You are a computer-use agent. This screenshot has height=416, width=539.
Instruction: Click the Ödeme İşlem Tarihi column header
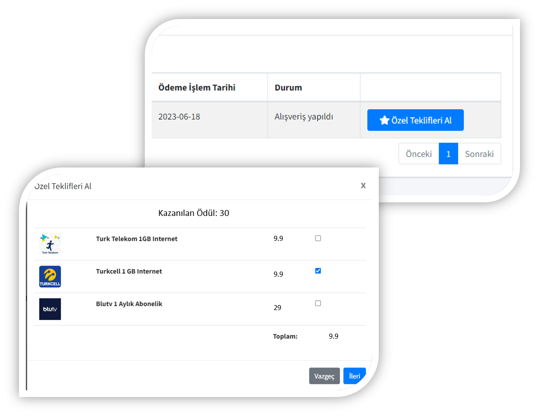pos(197,87)
